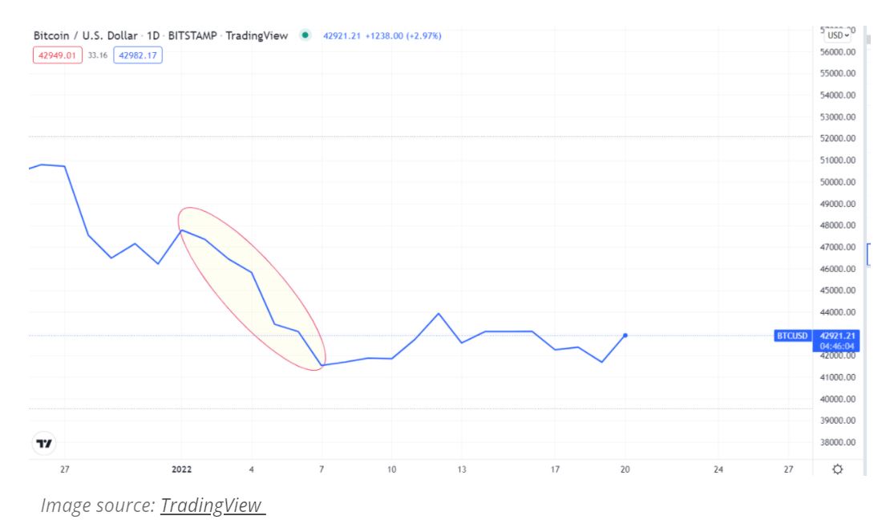Click the BTCUSD price label tag
886x524 pixels.
(792, 335)
